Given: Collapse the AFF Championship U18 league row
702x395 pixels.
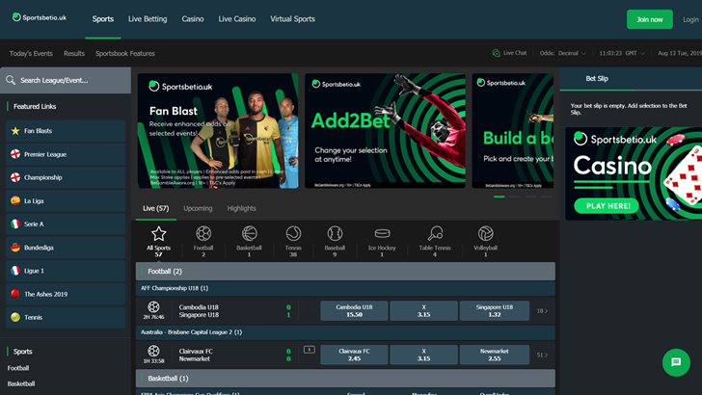Looking at the screenshot, I should (345, 288).
